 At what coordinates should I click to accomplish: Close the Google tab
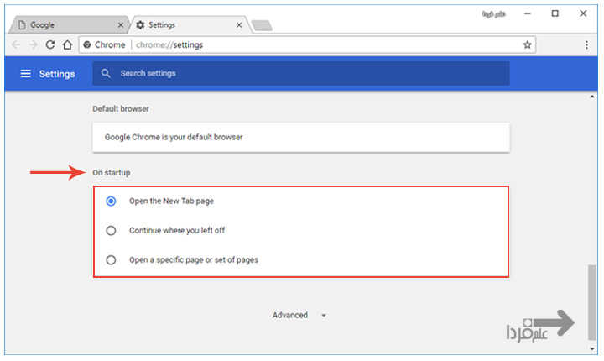click(121, 25)
